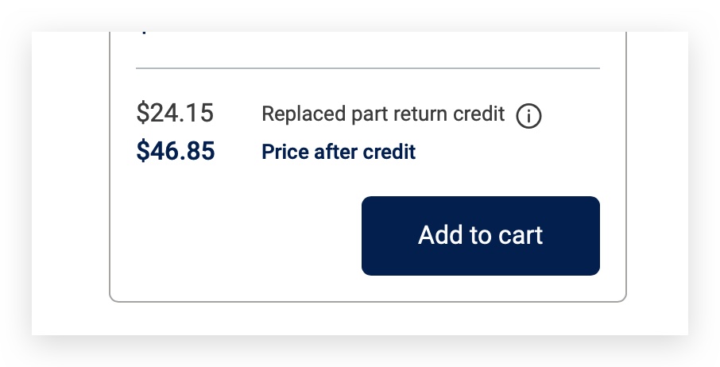Click the horizontal divider above the prices

pyautogui.click(x=368, y=68)
